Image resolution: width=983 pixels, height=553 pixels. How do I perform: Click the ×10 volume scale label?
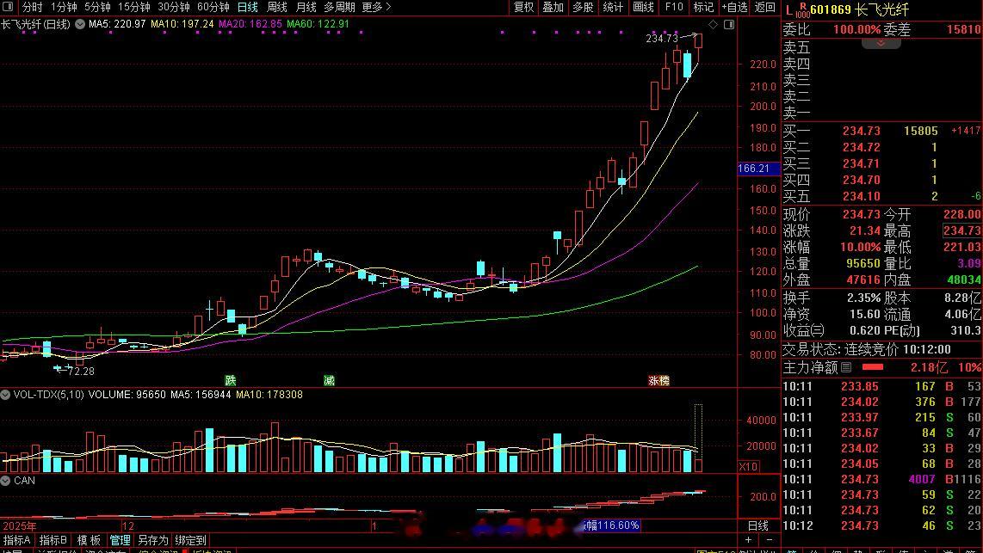pos(749,467)
